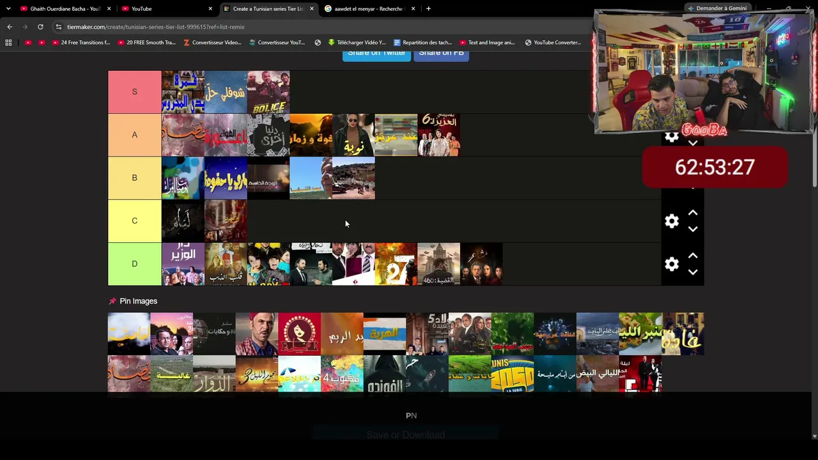The width and height of the screenshot is (818, 460).
Task: Select the نوبة thumbnail in A tier
Action: tap(353, 135)
